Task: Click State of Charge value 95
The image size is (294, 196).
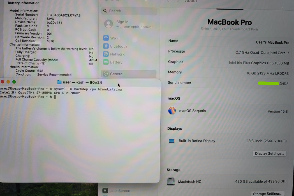Action: pos(91,64)
